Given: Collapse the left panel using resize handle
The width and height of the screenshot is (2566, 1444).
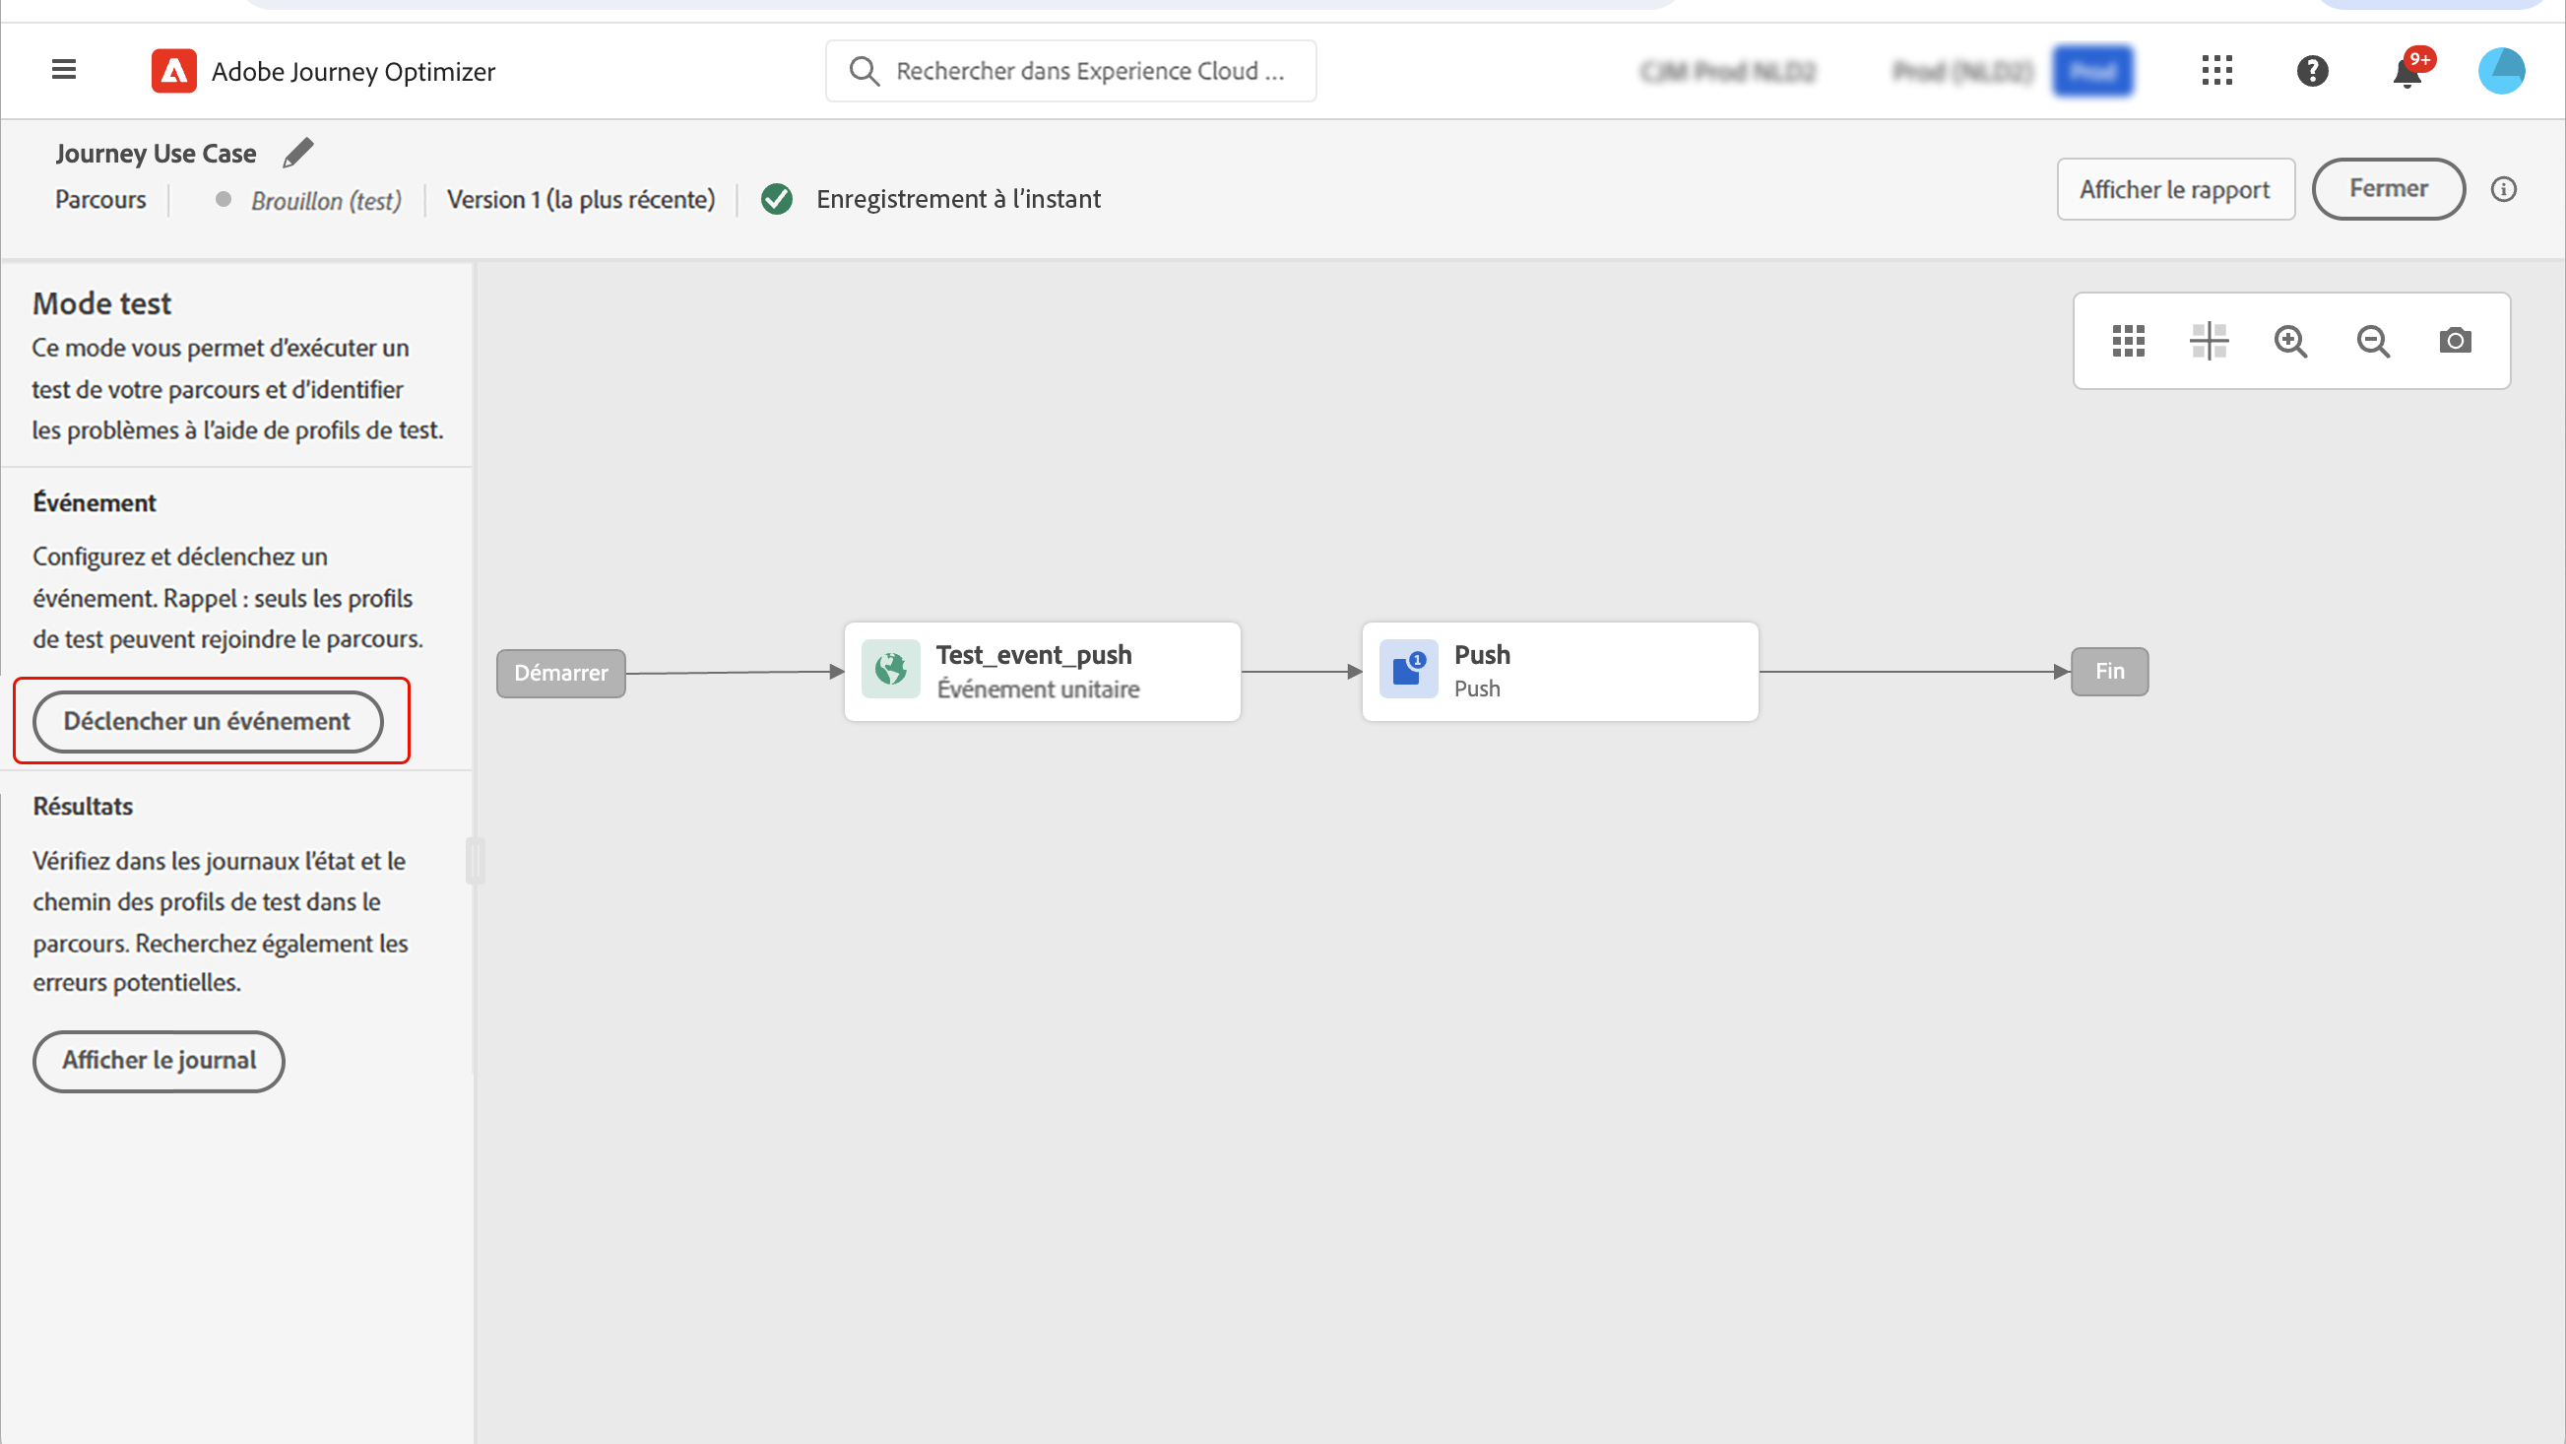Looking at the screenshot, I should [x=476, y=861].
